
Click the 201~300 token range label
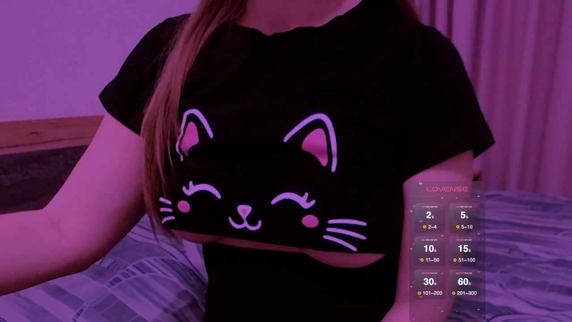[467, 293]
